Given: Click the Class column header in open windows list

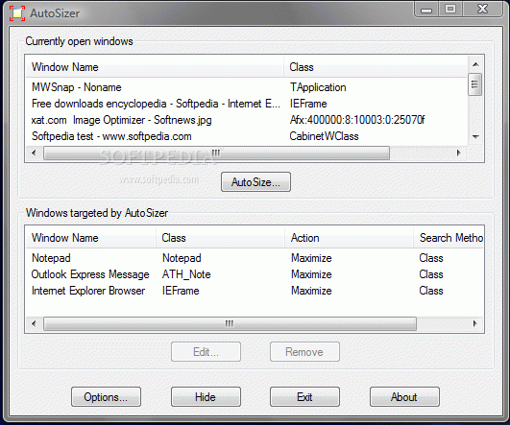Looking at the screenshot, I should coord(376,67).
